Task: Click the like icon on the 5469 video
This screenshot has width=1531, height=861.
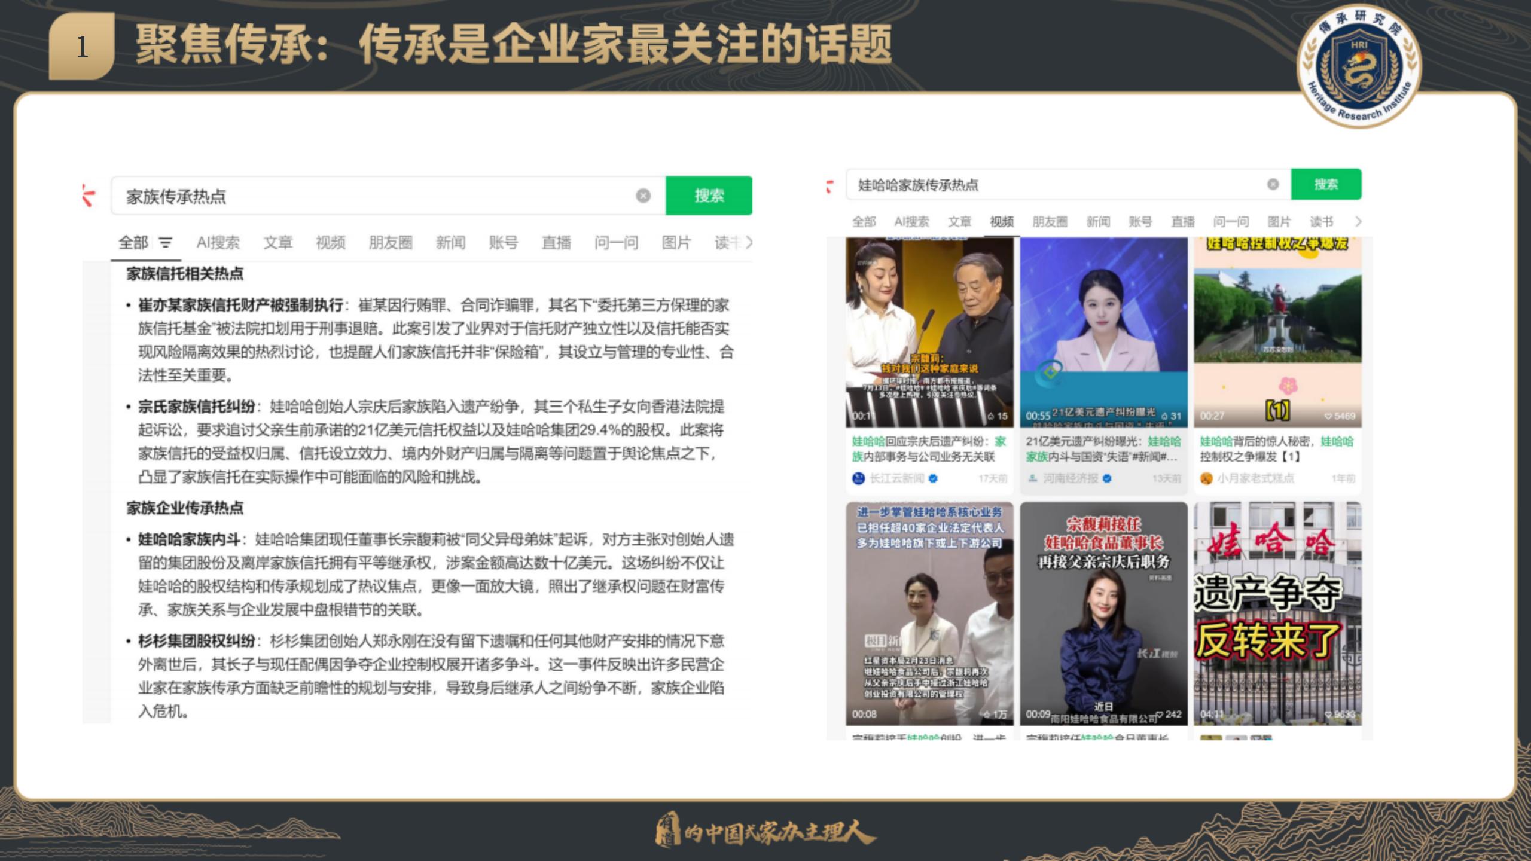Action: point(1328,416)
